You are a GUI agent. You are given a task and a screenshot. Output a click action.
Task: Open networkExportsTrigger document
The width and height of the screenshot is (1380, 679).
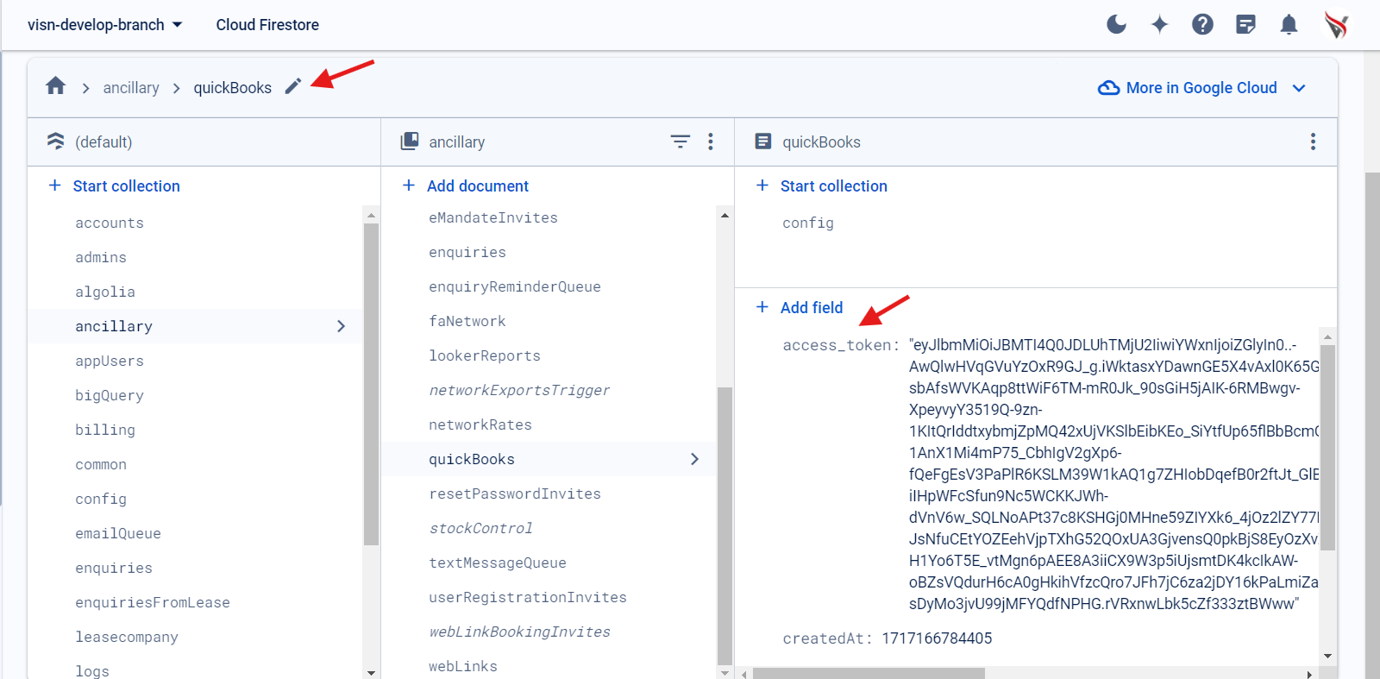(519, 390)
